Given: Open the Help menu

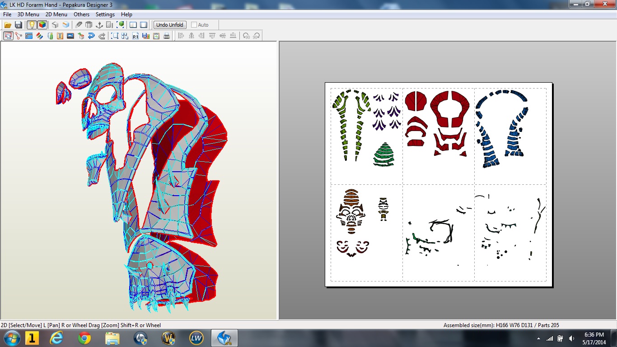Looking at the screenshot, I should tap(127, 14).
